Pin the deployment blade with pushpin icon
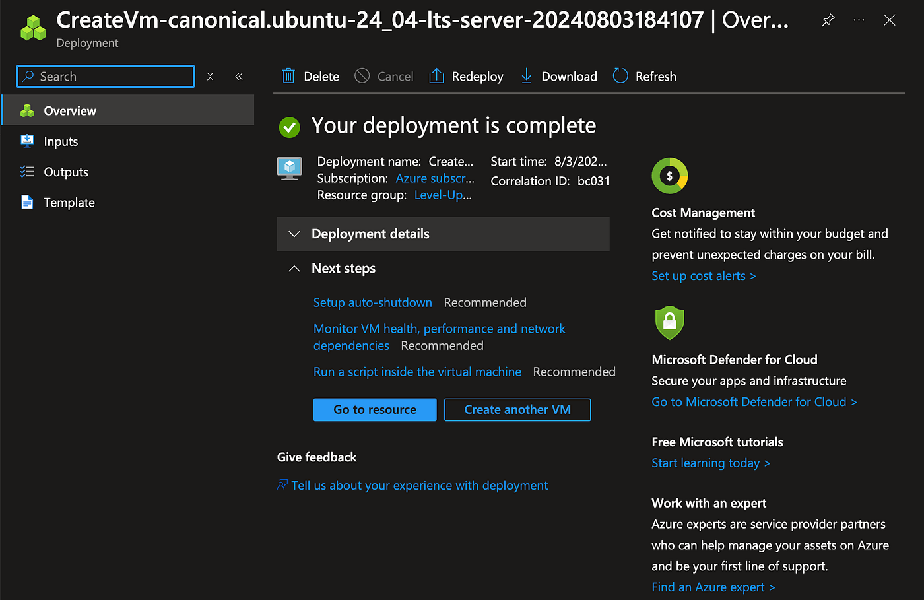The height and width of the screenshot is (600, 924). tap(828, 20)
